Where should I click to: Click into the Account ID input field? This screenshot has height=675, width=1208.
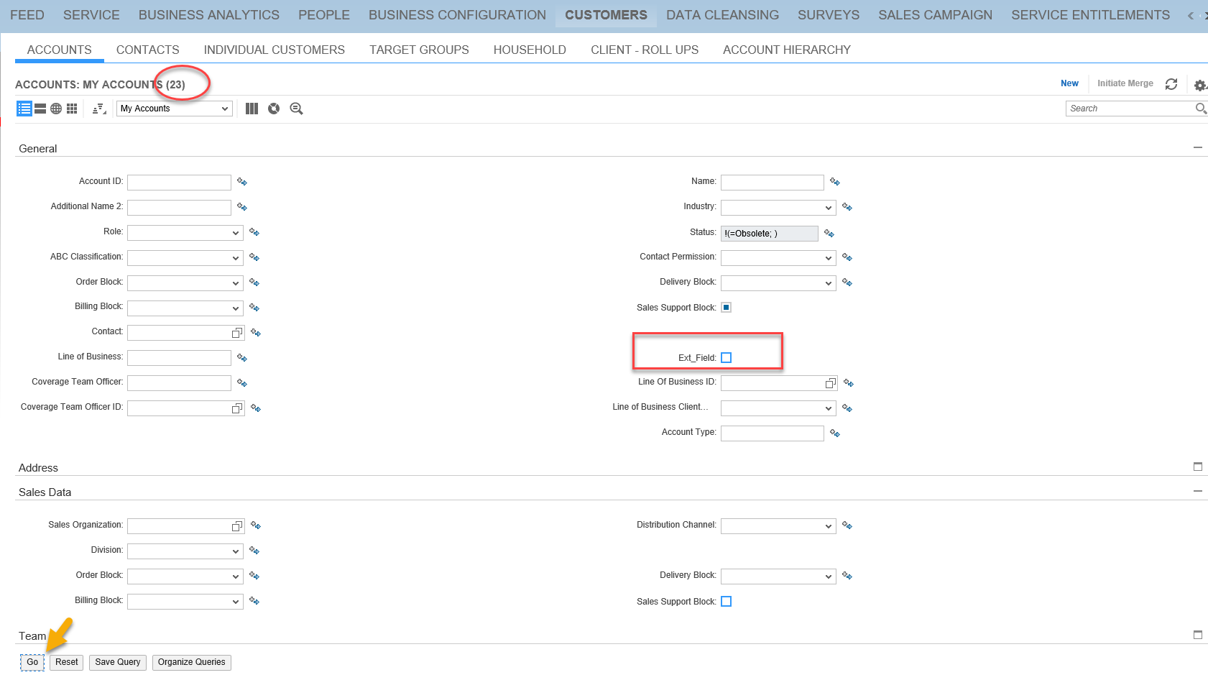[179, 183]
